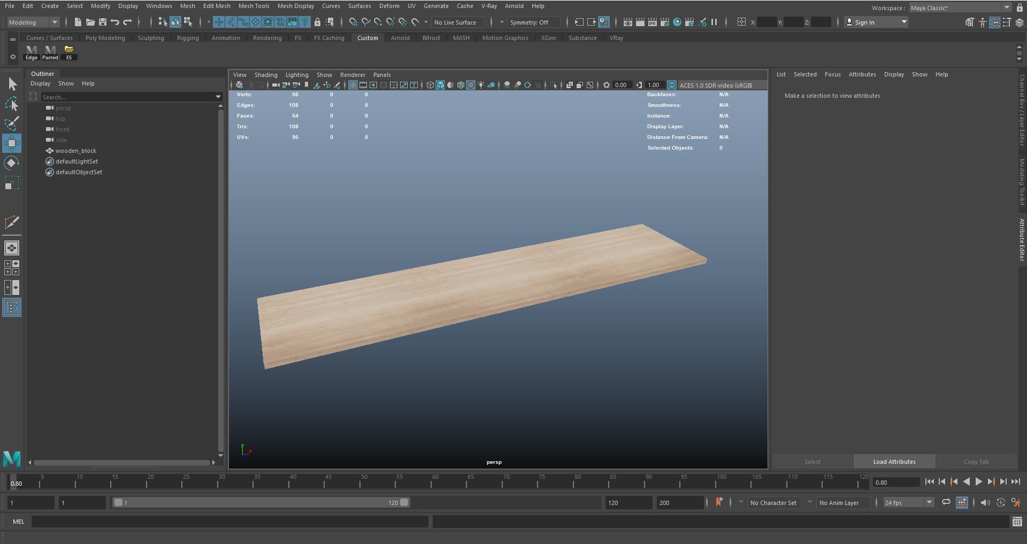Choose the Select arrow tool
The width and height of the screenshot is (1027, 544).
(12, 84)
